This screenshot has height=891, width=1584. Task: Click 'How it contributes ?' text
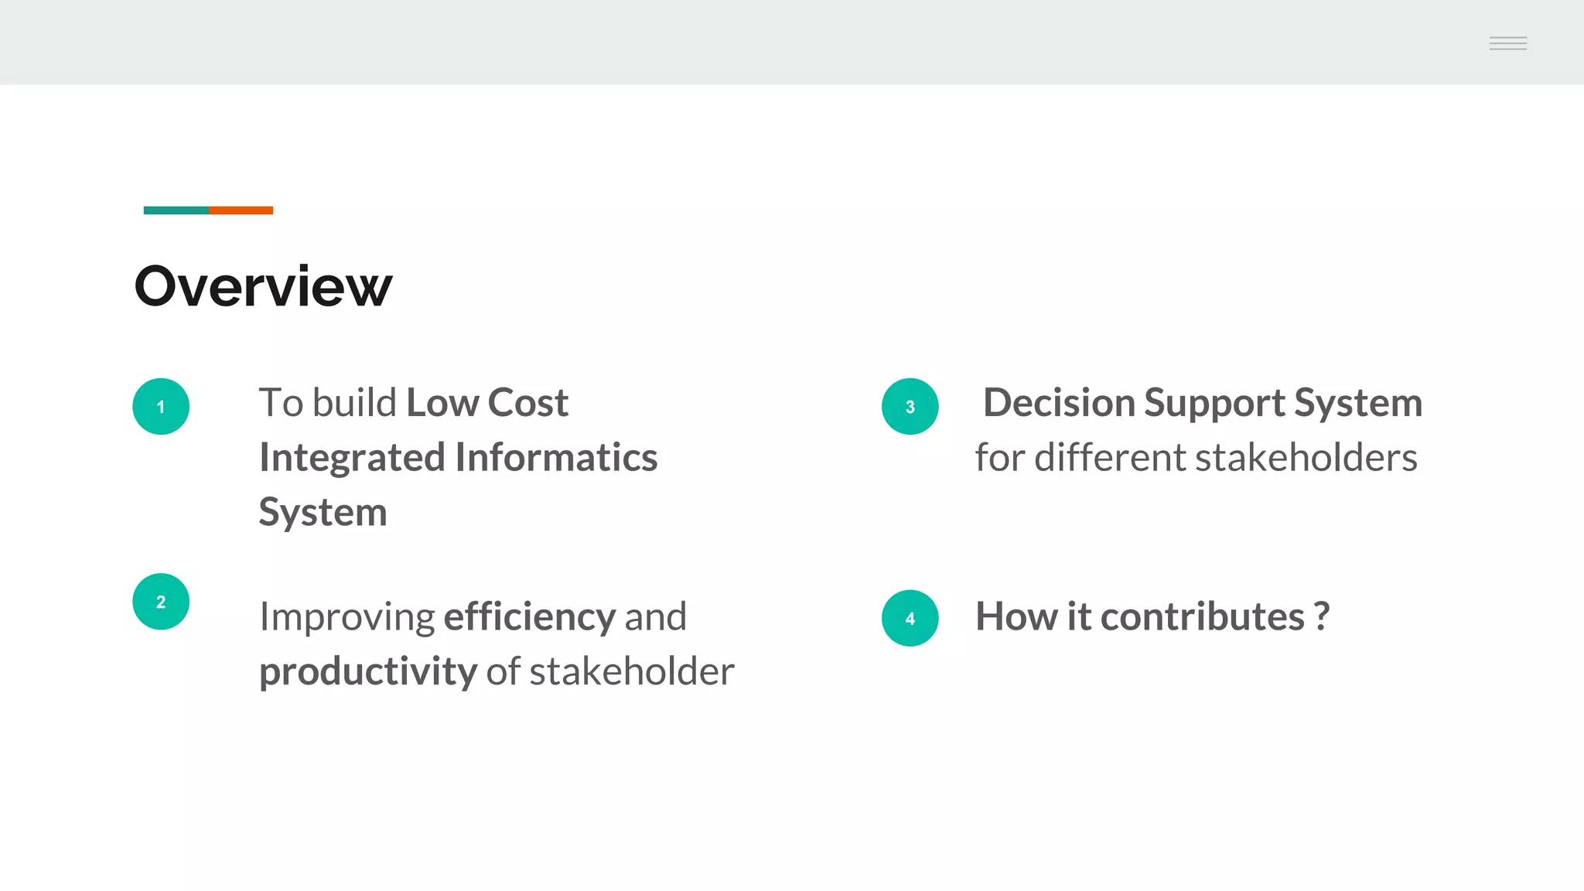pos(1152,616)
